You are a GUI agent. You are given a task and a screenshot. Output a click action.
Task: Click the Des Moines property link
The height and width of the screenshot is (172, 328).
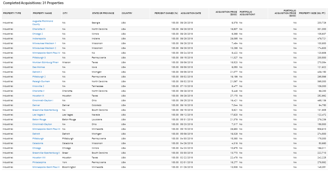tap(38, 67)
